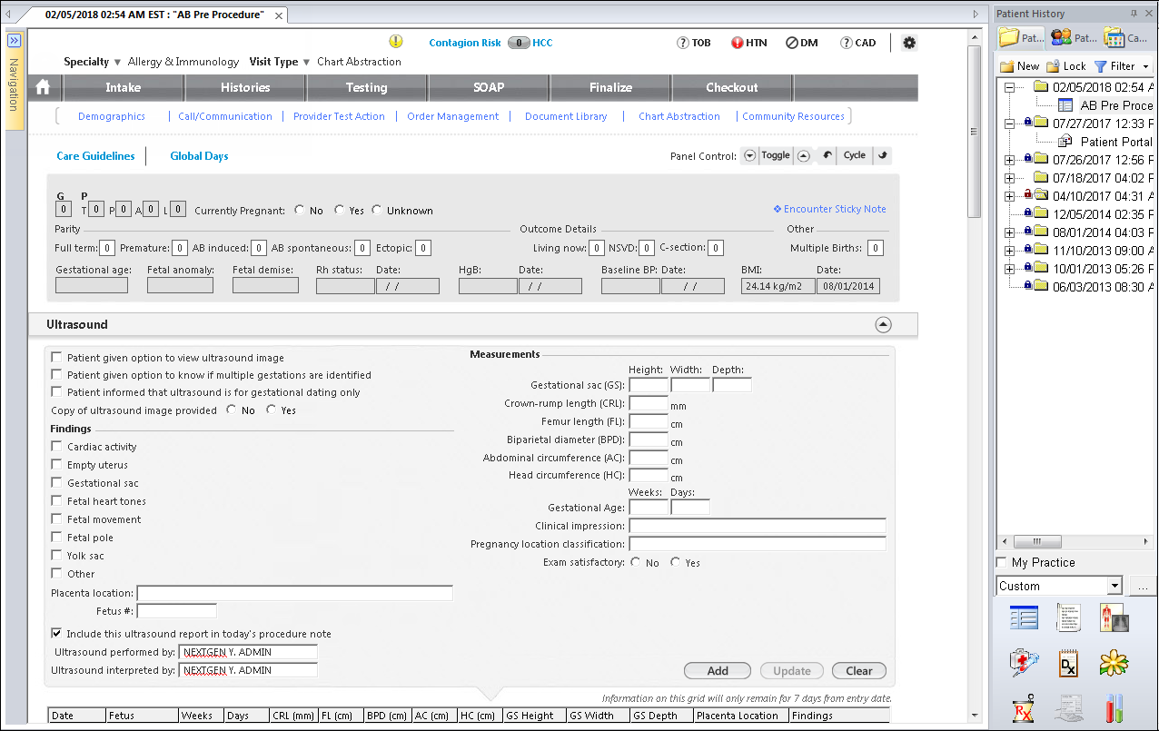Open the paper document icon
The image size is (1159, 731).
pyautogui.click(x=1068, y=617)
